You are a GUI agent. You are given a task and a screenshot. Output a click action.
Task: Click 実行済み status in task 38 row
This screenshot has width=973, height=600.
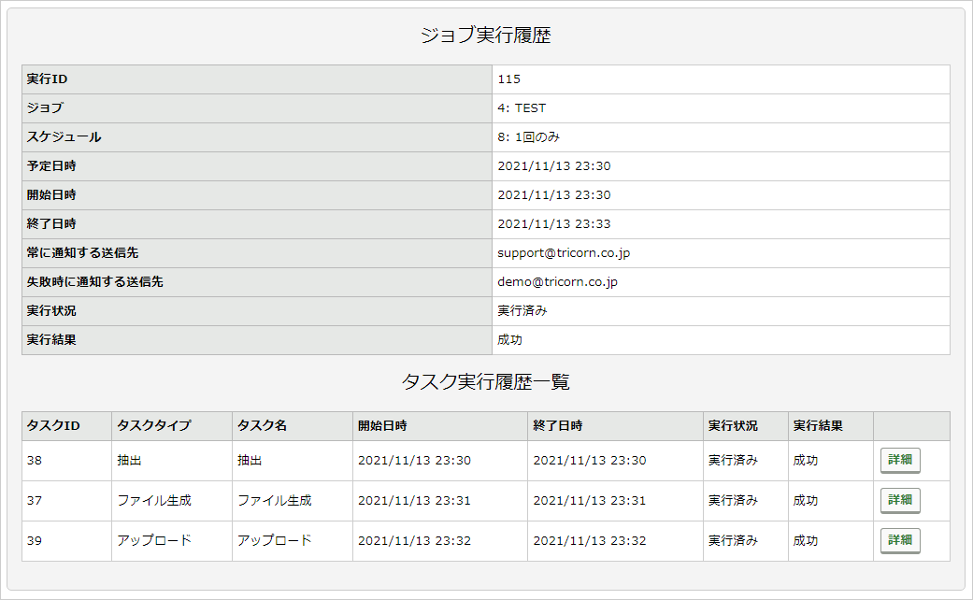click(x=734, y=461)
